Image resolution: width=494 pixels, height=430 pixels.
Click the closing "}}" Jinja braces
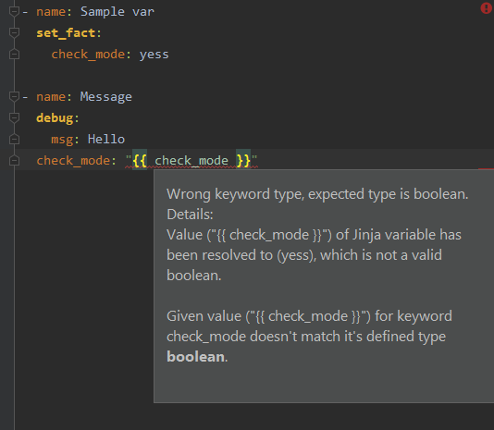pyautogui.click(x=243, y=161)
